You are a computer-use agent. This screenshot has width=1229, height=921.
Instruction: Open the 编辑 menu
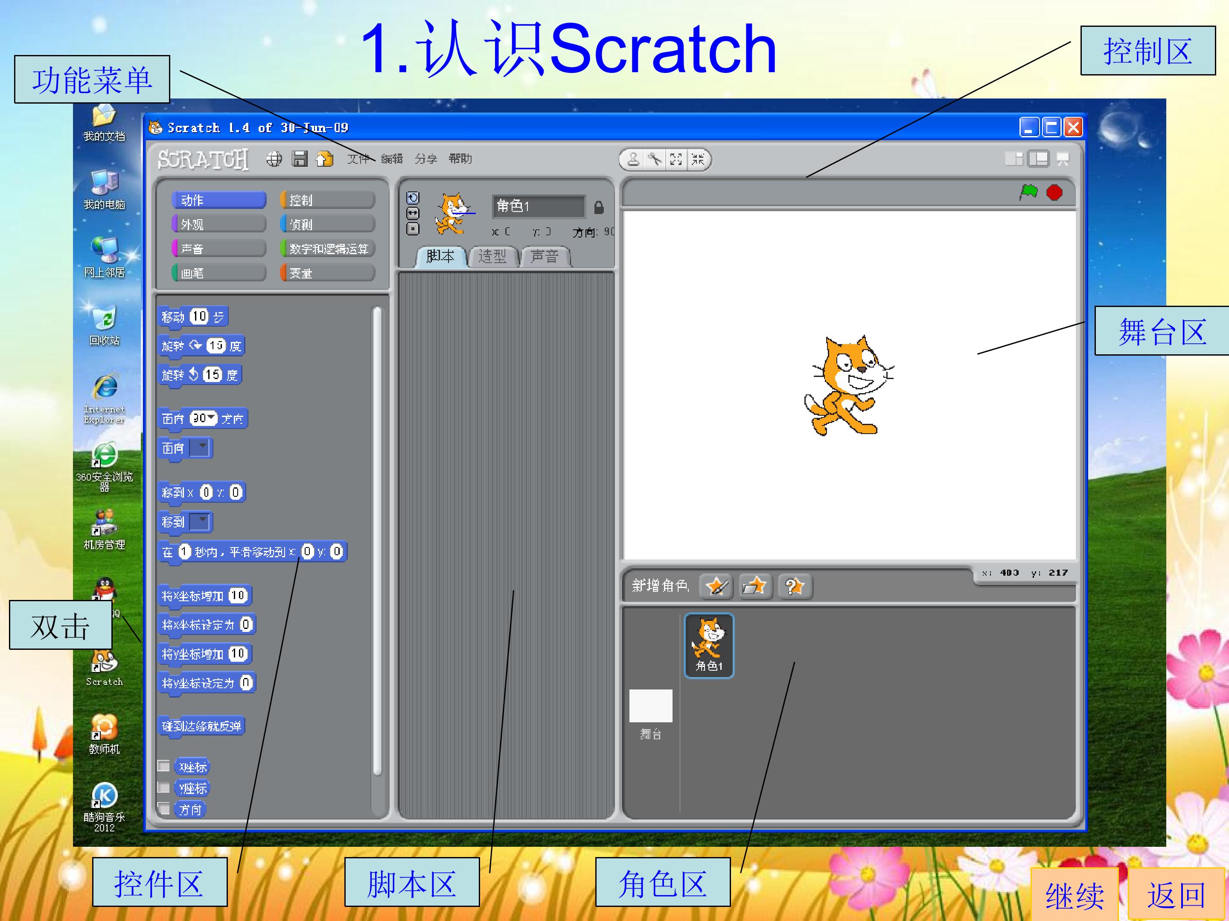point(392,159)
